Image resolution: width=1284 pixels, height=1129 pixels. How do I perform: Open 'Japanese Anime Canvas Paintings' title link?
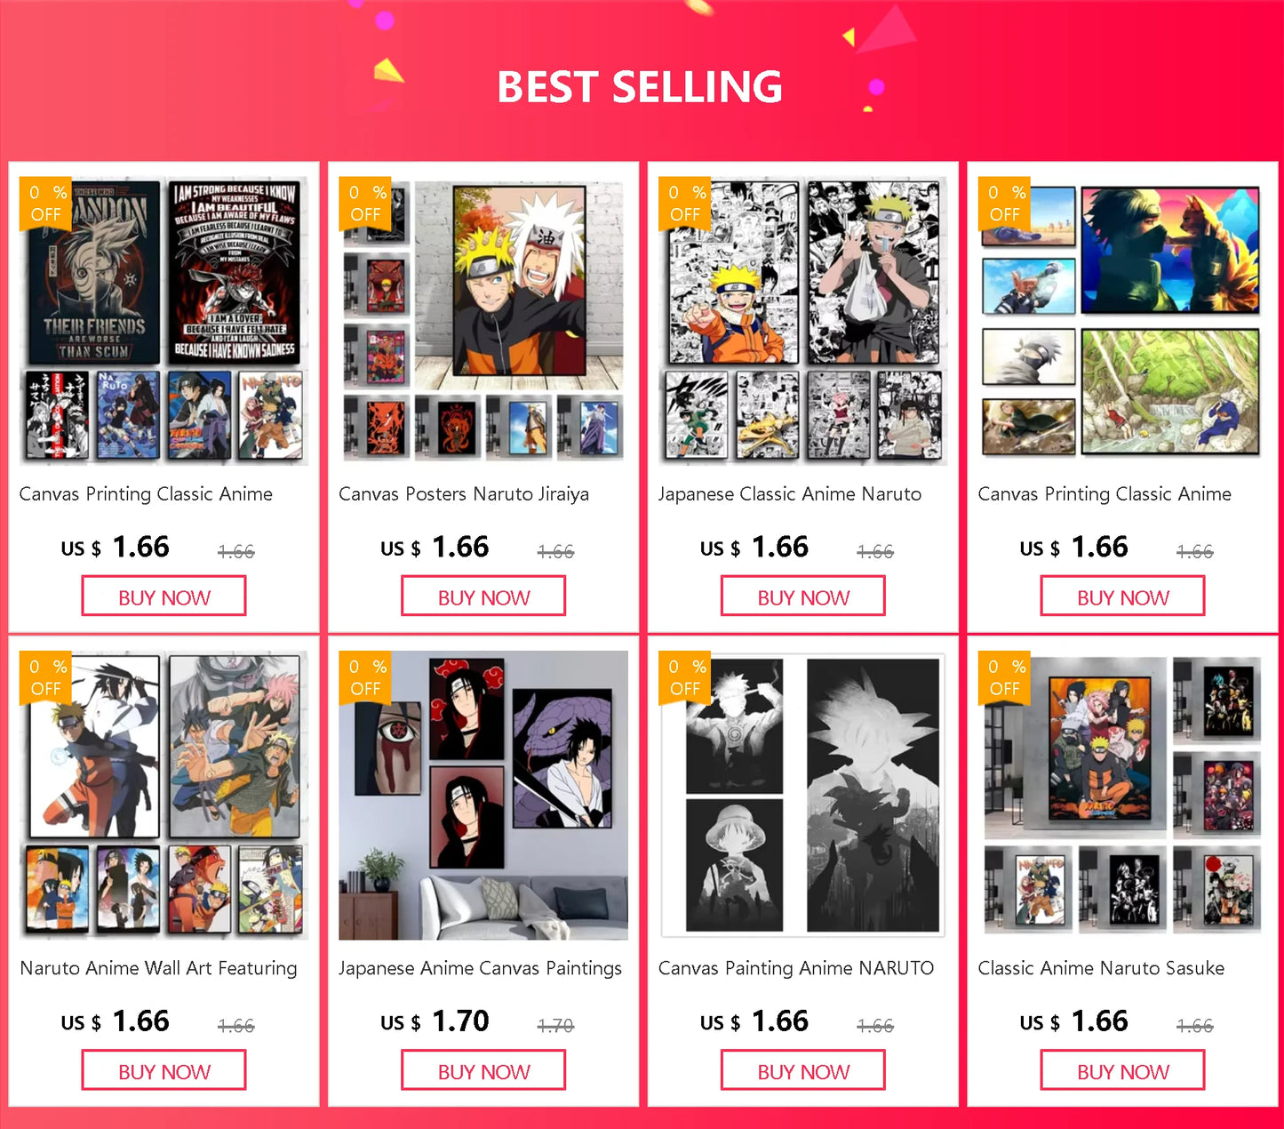[481, 968]
